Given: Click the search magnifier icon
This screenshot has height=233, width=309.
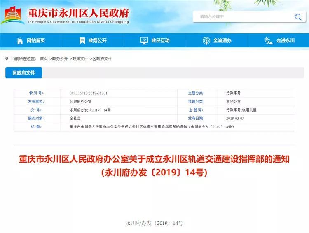Looking at the screenshot, I should (x=298, y=17).
